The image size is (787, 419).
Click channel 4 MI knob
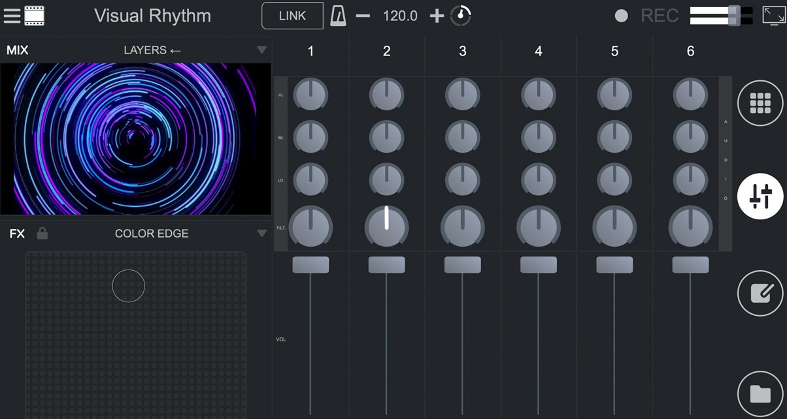pyautogui.click(x=539, y=137)
